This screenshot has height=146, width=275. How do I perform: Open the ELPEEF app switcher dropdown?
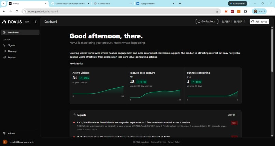[x=240, y=21]
